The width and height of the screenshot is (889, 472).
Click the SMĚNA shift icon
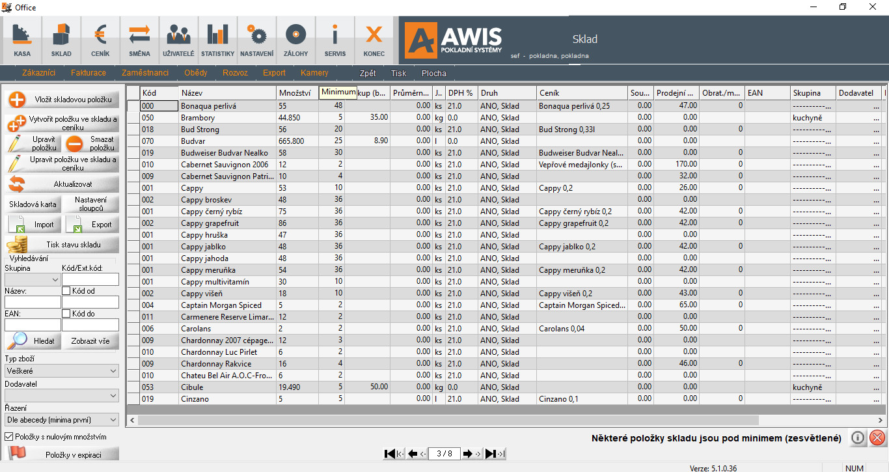click(x=139, y=40)
